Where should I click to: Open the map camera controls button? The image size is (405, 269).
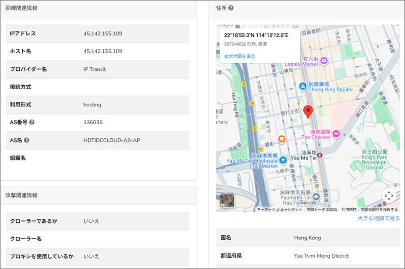click(x=389, y=196)
